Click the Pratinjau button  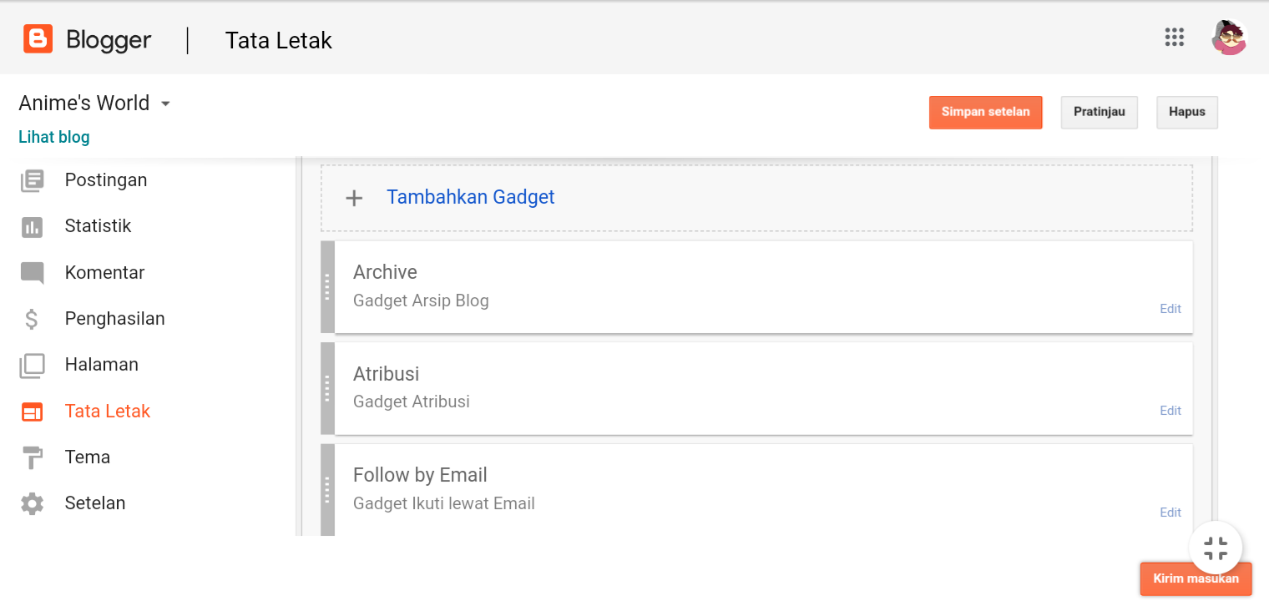tap(1099, 112)
